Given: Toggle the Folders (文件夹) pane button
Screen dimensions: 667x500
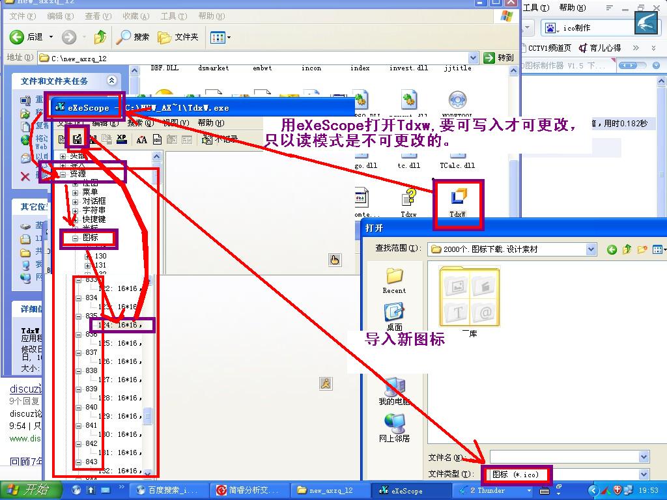Looking at the screenshot, I should (x=178, y=37).
